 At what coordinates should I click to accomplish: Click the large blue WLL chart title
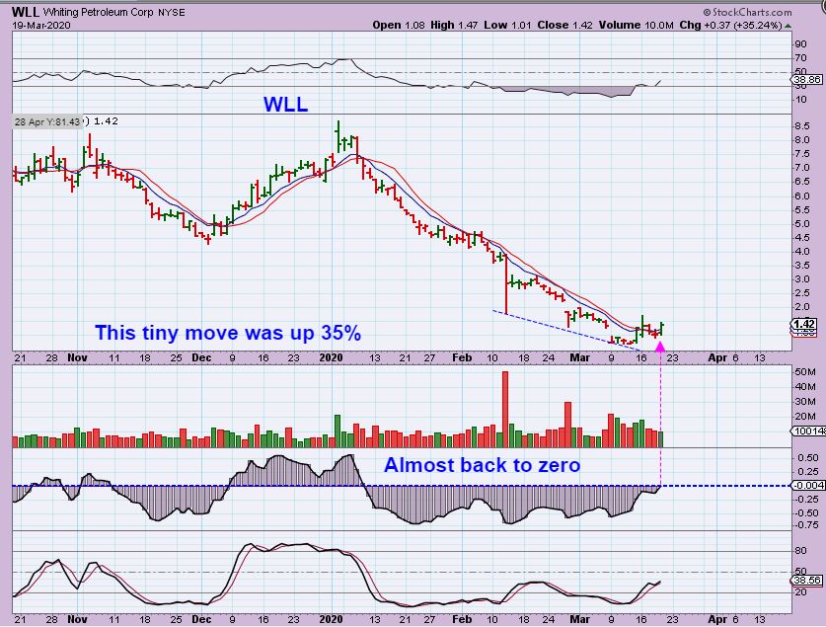[285, 104]
